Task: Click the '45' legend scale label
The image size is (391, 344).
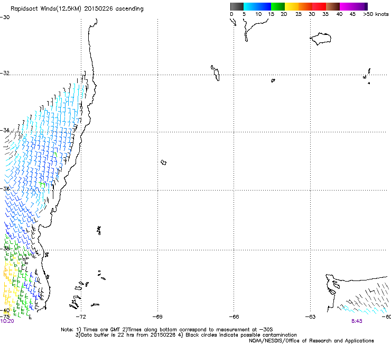Action: 352,14
